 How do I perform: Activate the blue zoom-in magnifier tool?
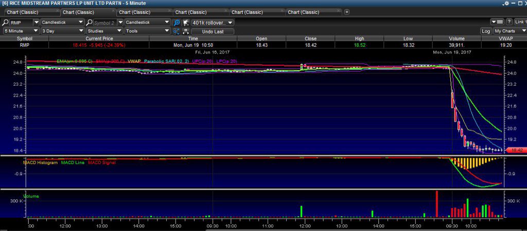click(177, 23)
